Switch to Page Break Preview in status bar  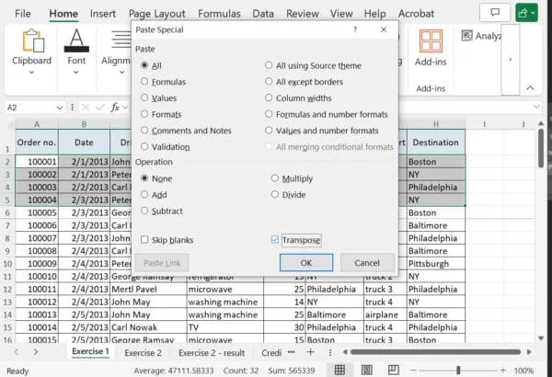(393, 370)
